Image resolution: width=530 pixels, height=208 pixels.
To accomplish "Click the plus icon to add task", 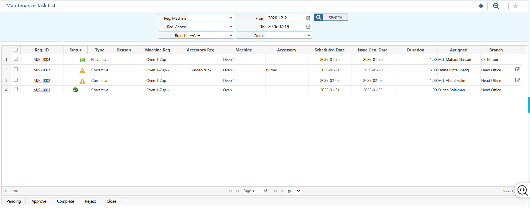I will pyautogui.click(x=481, y=6).
